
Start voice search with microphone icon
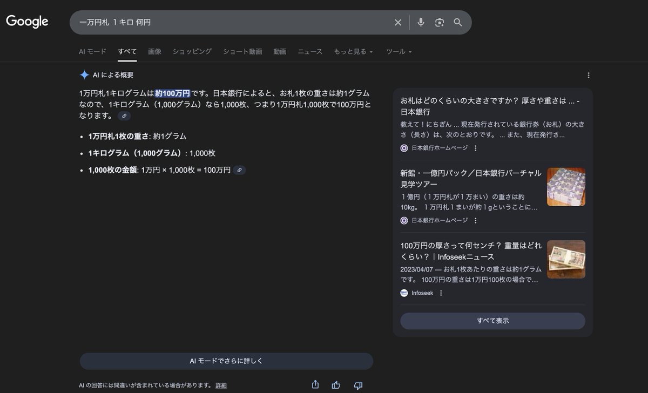tap(421, 22)
